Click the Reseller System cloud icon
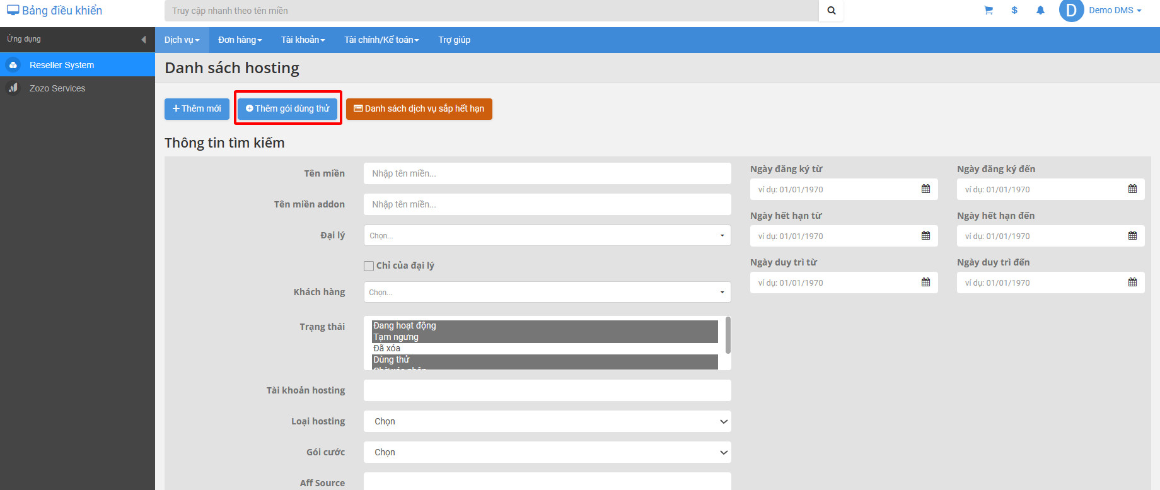Viewport: 1160px width, 490px height. point(13,65)
